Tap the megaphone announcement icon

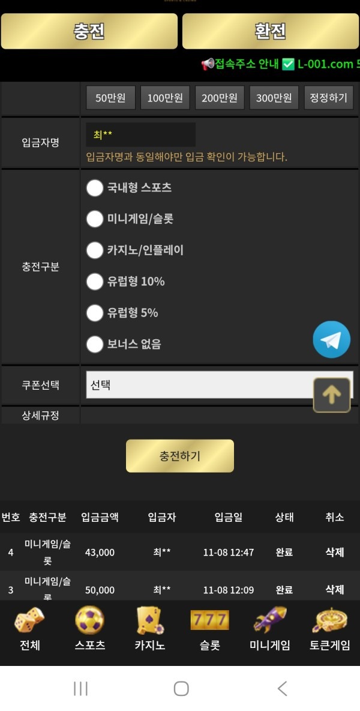click(x=208, y=62)
